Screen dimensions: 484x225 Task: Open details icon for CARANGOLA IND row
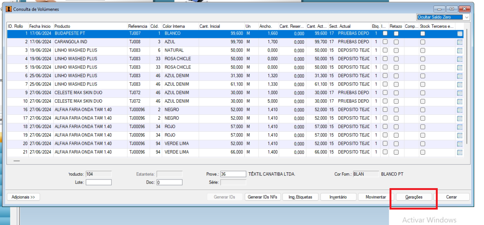[460, 42]
